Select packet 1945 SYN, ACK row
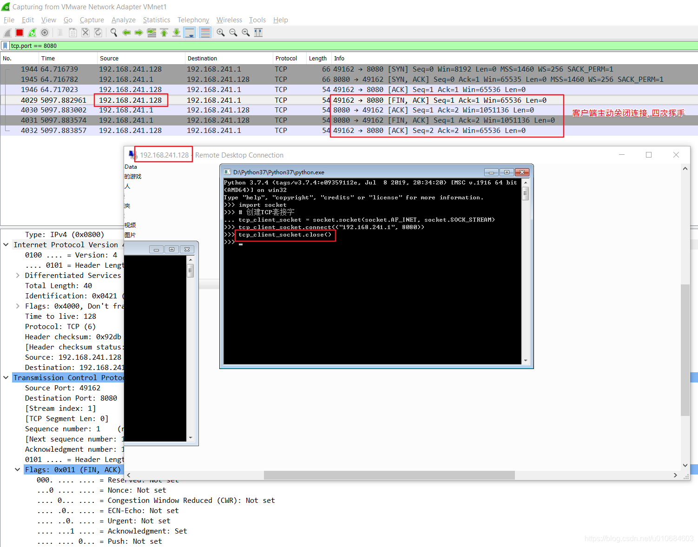Screen dimensions: 698x547 pos(349,79)
